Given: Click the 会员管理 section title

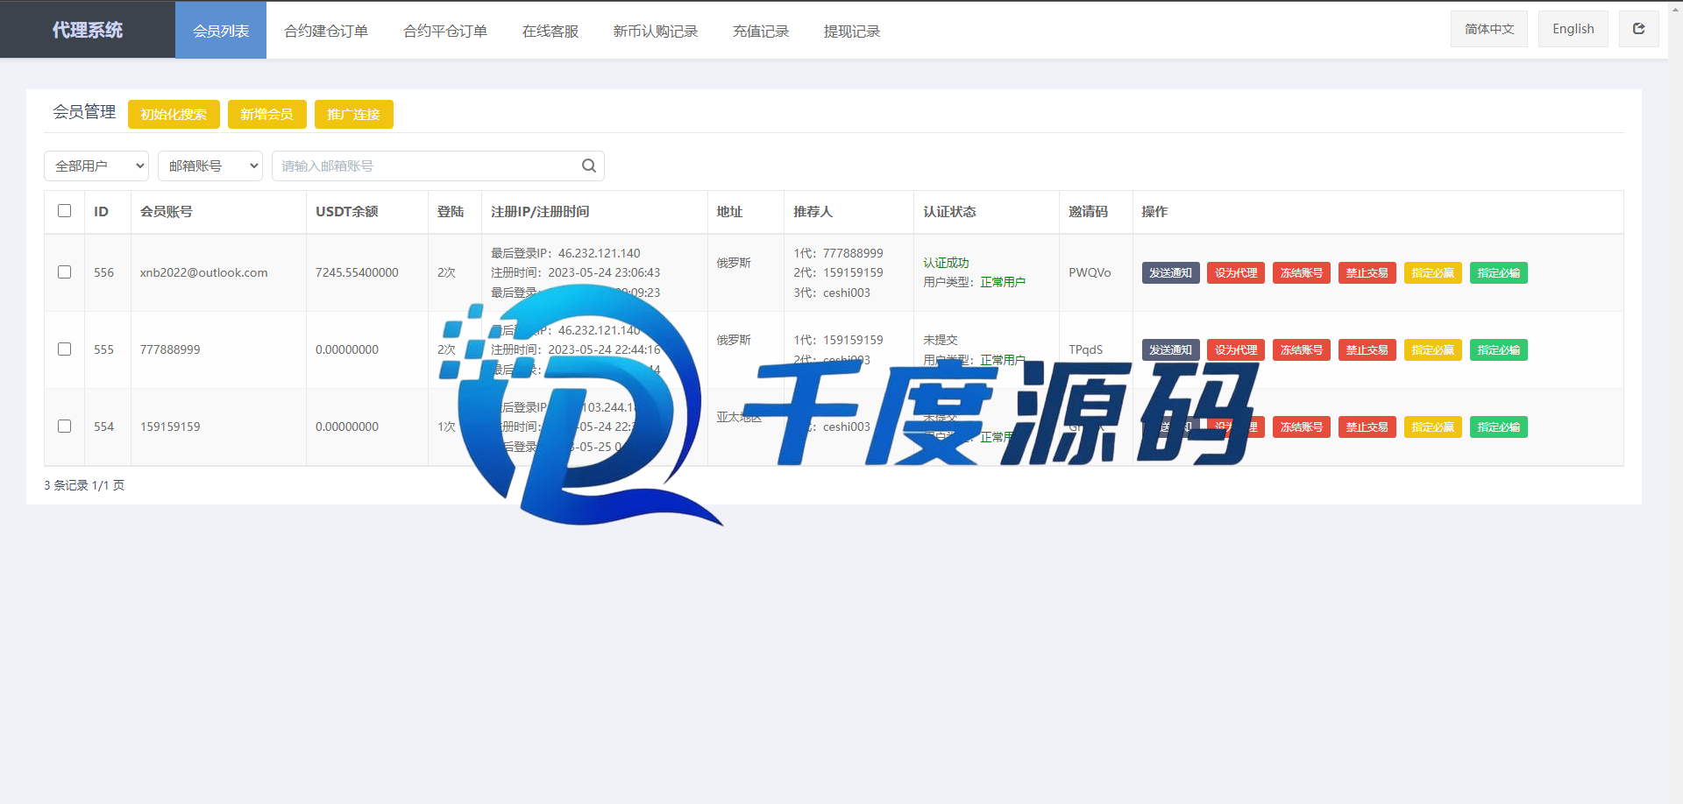Looking at the screenshot, I should pos(84,111).
